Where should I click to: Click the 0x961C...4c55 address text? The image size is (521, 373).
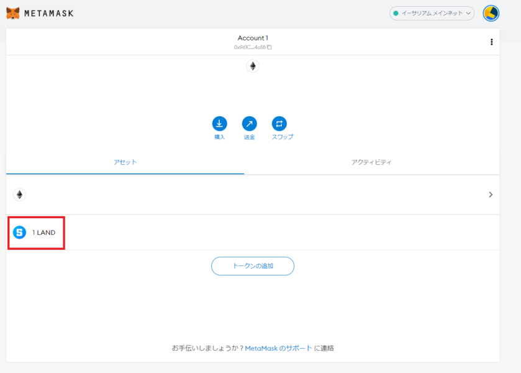[x=250, y=47]
